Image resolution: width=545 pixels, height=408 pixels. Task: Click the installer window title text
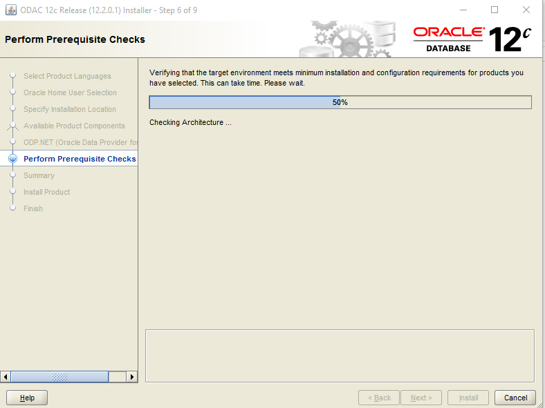coord(109,10)
